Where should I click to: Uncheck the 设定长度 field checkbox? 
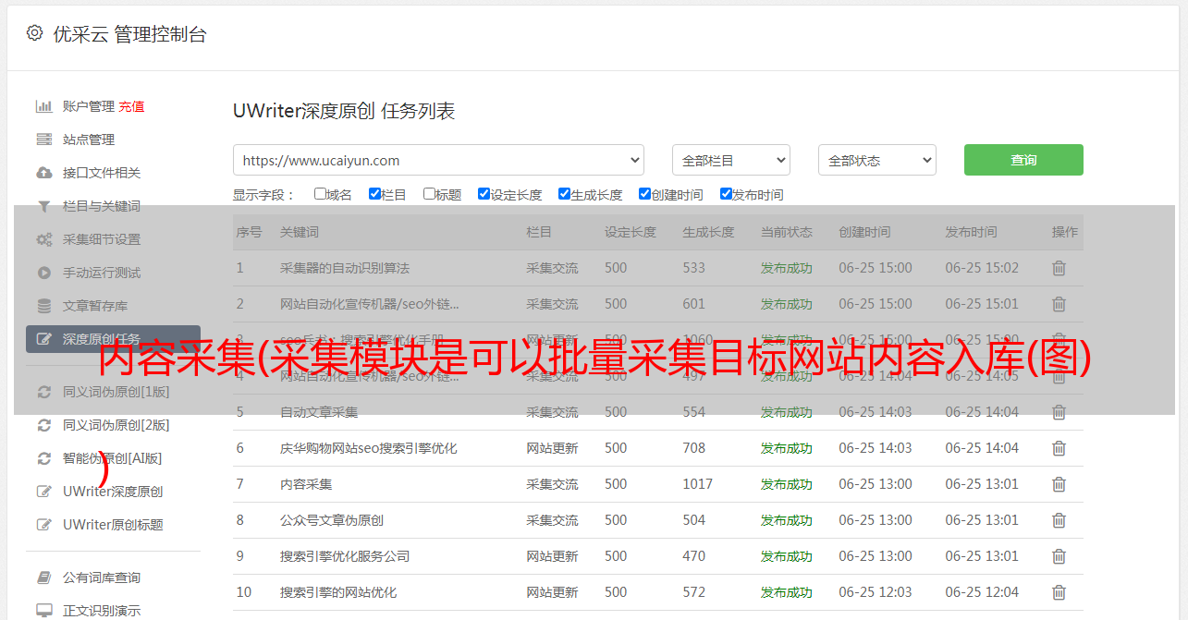pyautogui.click(x=484, y=194)
